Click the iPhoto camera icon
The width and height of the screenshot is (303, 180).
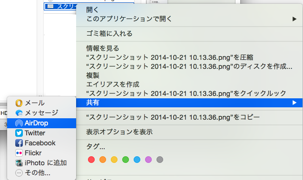click(x=19, y=163)
